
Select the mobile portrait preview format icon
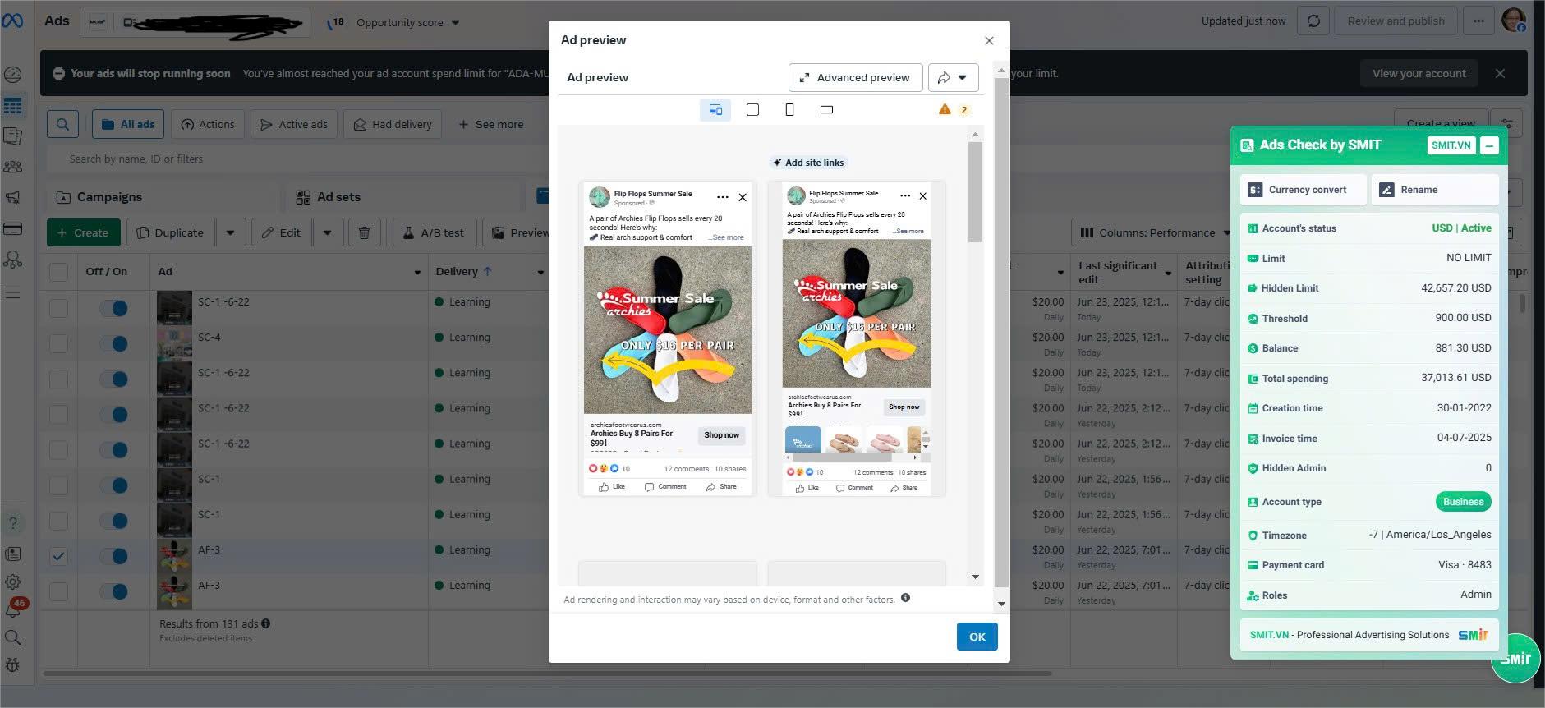tap(789, 109)
